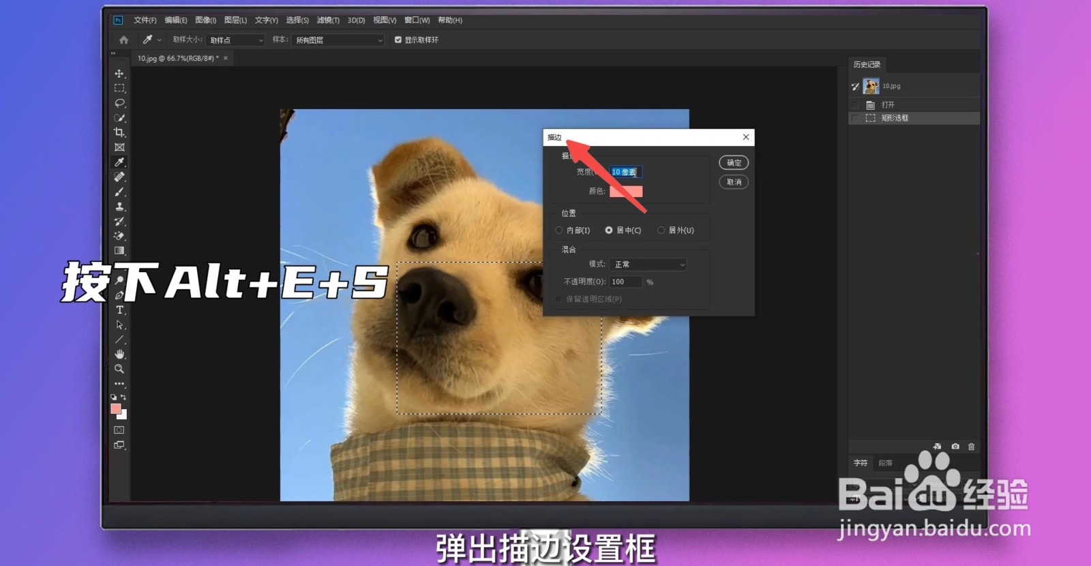Set history brush source for 打开 state
1091x566 pixels.
click(x=855, y=105)
